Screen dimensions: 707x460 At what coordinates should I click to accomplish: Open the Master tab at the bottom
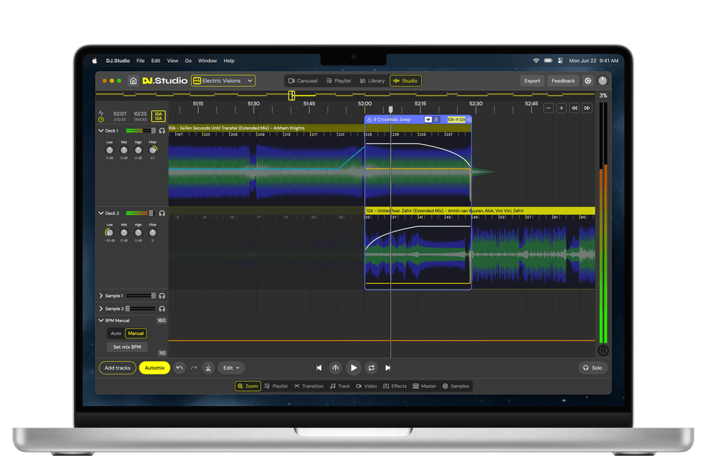[425, 387]
